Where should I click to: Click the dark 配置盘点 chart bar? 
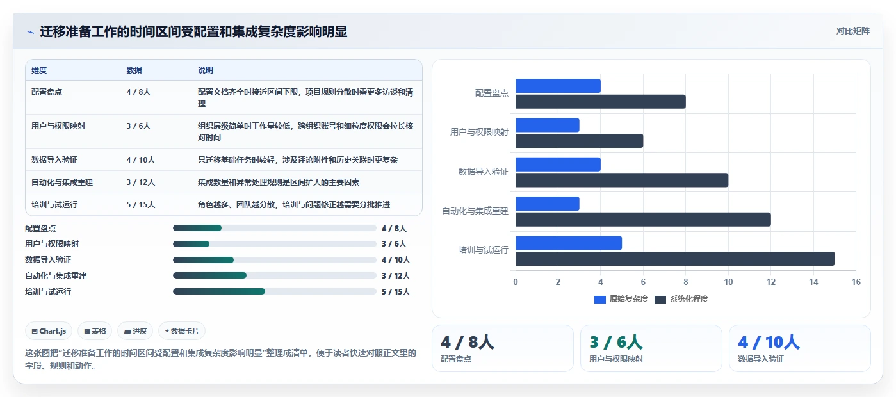(601, 102)
